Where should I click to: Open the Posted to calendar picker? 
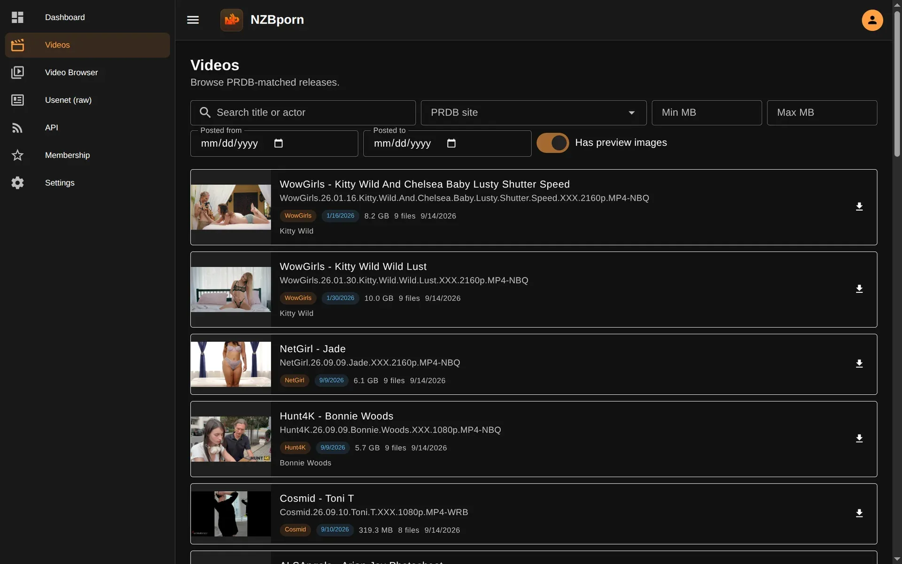click(x=451, y=143)
